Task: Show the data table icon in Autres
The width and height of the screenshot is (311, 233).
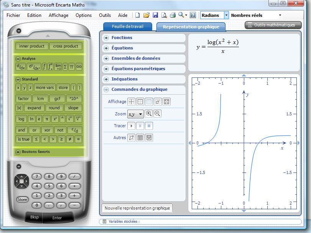Action: coord(140,138)
